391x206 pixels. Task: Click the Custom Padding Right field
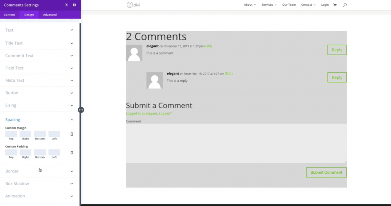[26, 152]
